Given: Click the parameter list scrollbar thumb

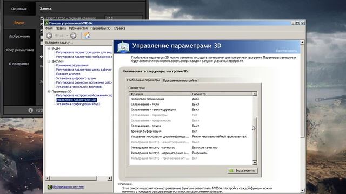Looking at the screenshot, I should 255,138.
